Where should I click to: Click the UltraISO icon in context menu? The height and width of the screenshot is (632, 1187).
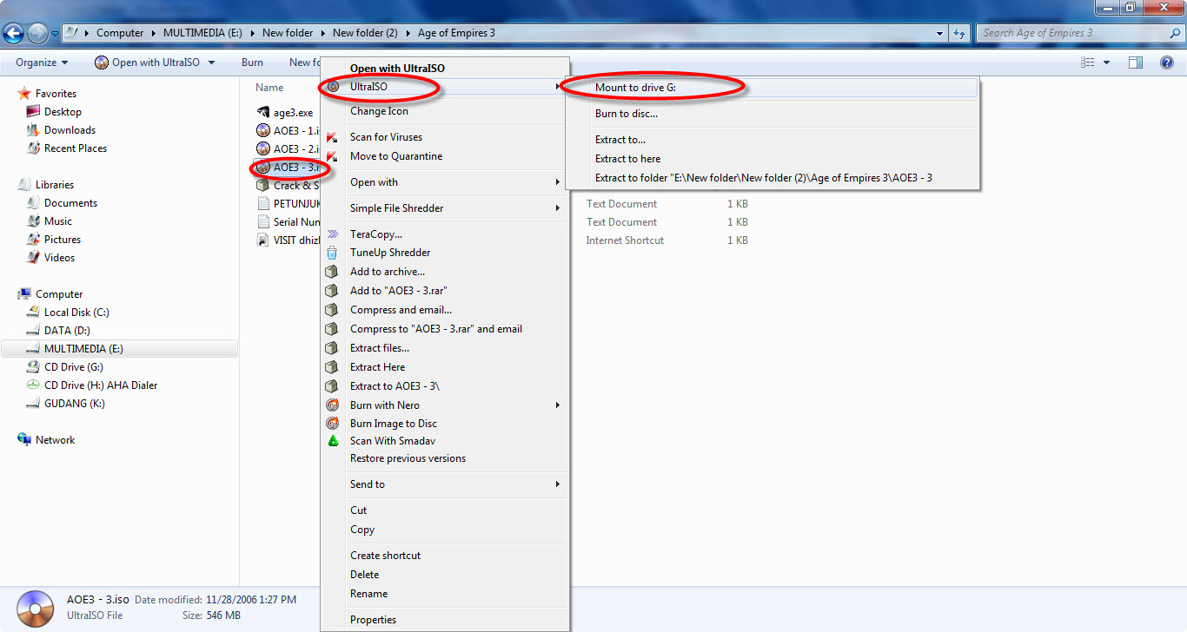333,87
